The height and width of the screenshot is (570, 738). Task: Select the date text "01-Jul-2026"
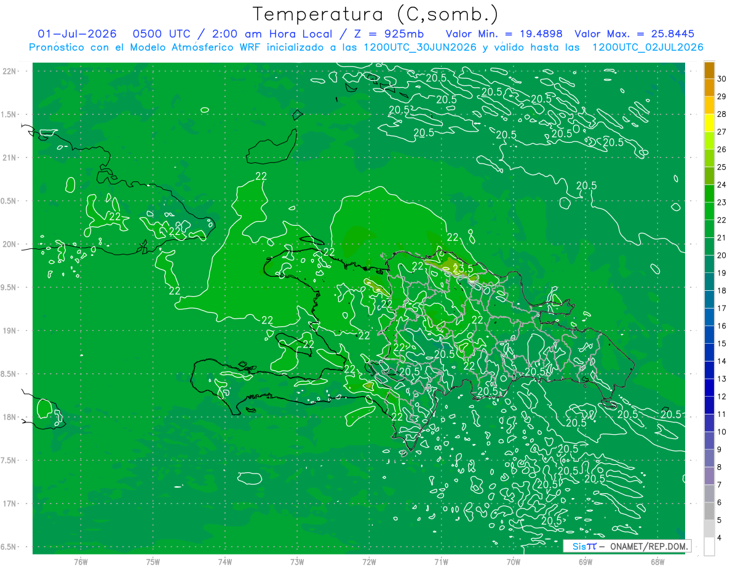coord(77,34)
